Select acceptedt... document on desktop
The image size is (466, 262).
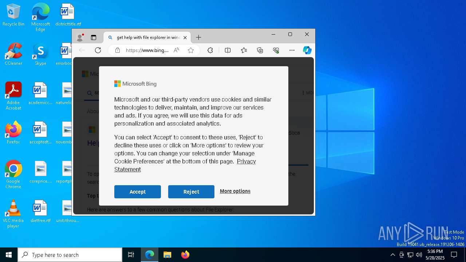point(40,133)
